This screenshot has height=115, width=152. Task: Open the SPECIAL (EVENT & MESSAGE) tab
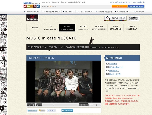(x=99, y=28)
